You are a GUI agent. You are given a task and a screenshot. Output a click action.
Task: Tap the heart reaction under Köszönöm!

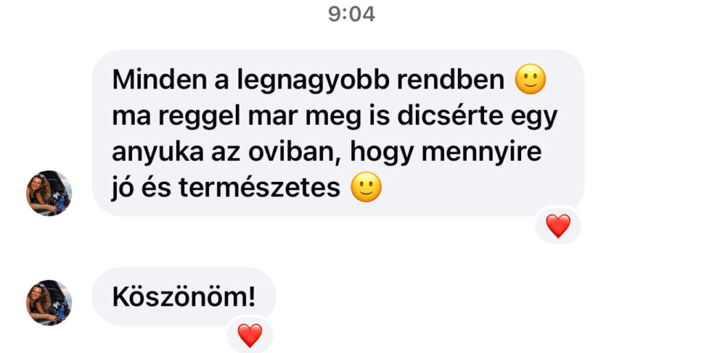tap(250, 335)
